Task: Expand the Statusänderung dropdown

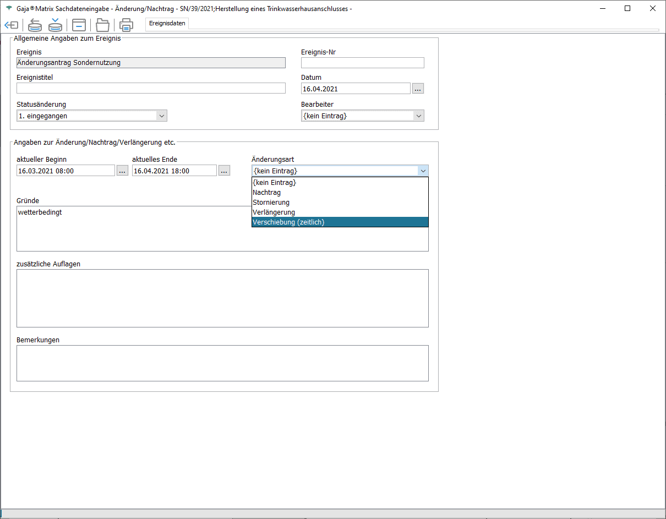Action: [x=161, y=116]
